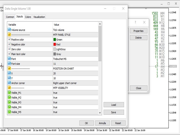Click Close in the background dialog

139,88
